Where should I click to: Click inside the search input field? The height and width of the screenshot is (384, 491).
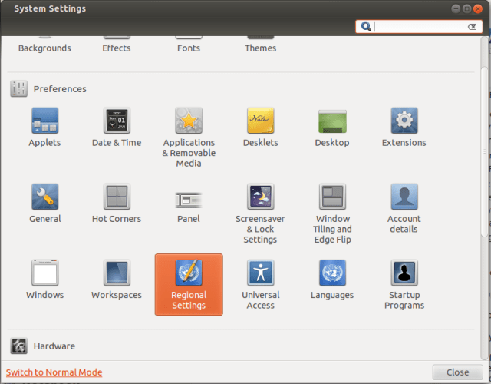coord(420,27)
